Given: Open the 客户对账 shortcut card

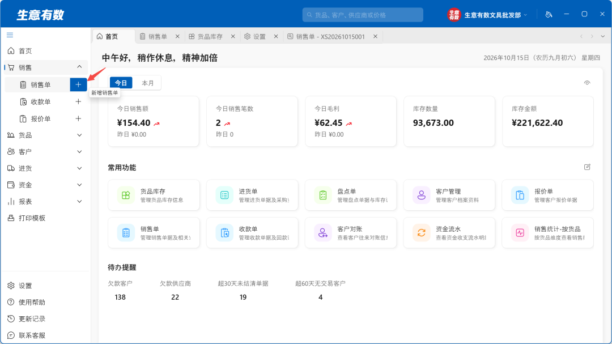Looking at the screenshot, I should 351,233.
